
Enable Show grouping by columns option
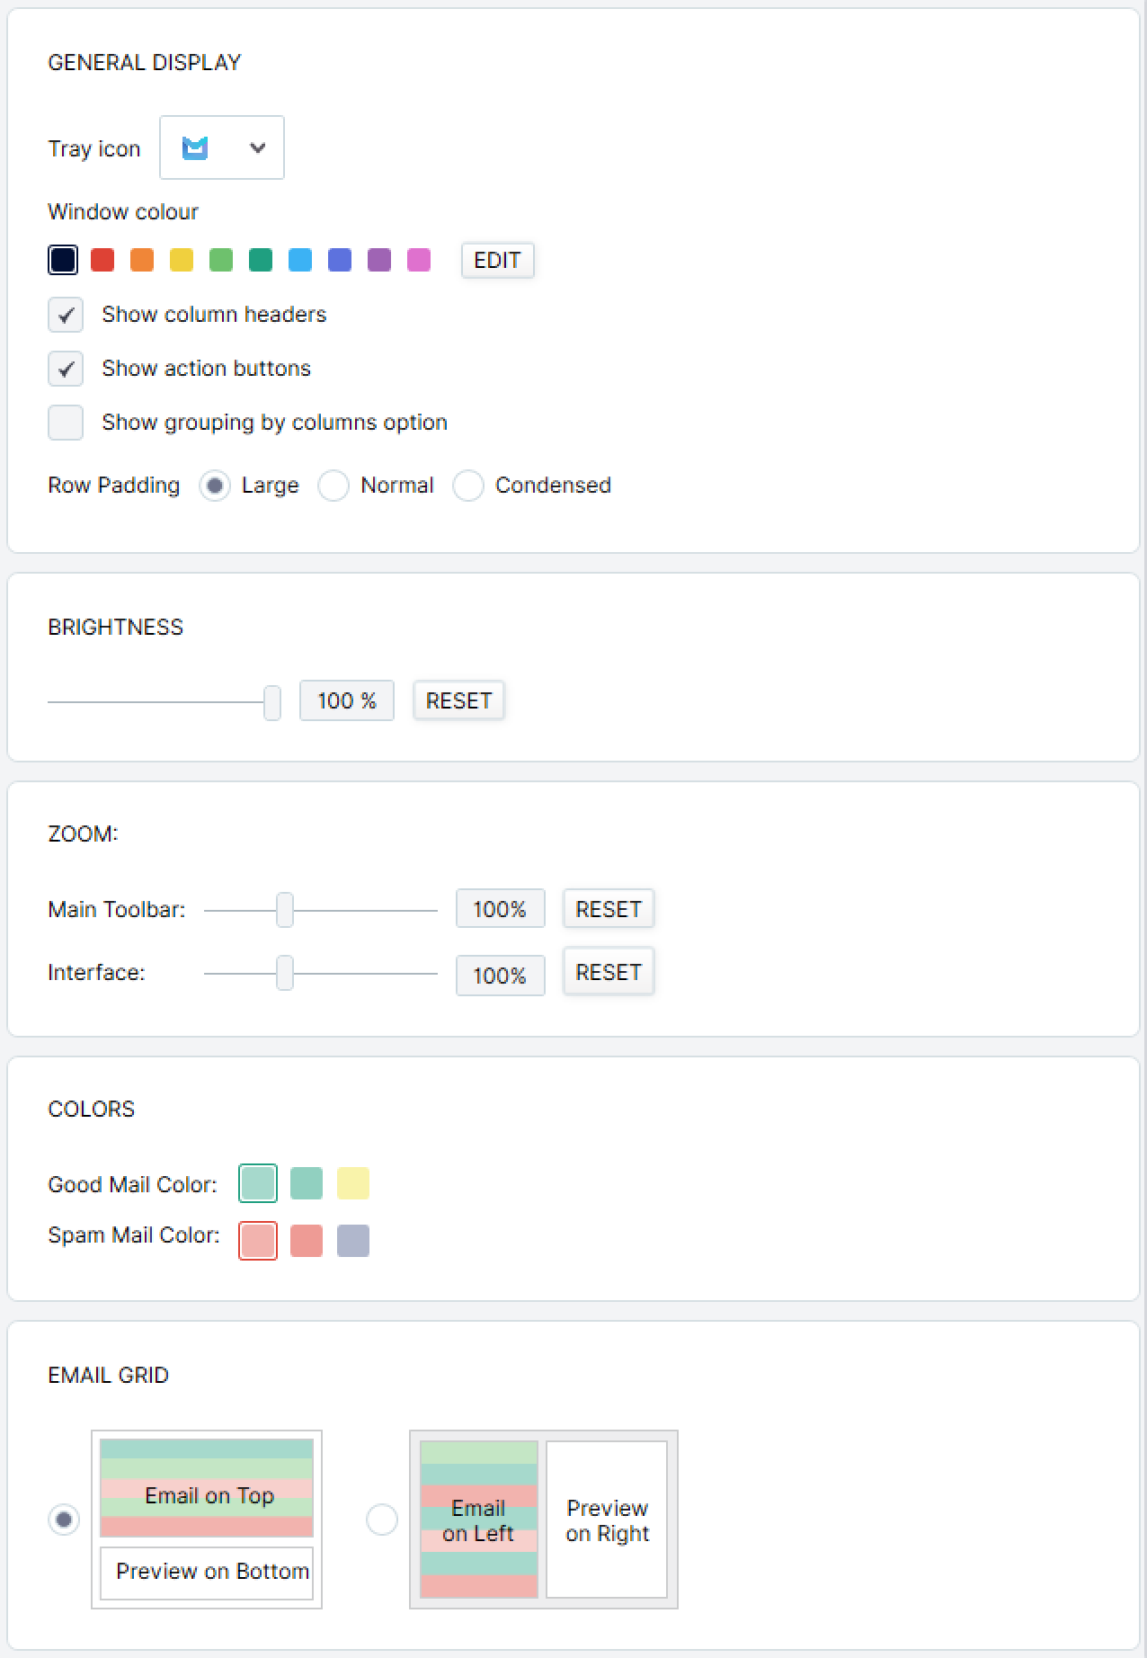(66, 423)
